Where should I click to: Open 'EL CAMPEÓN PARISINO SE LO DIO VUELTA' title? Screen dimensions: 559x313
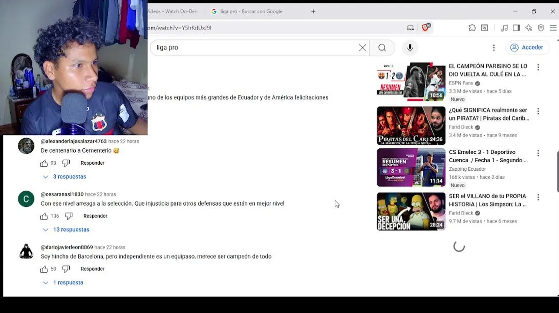tap(488, 70)
